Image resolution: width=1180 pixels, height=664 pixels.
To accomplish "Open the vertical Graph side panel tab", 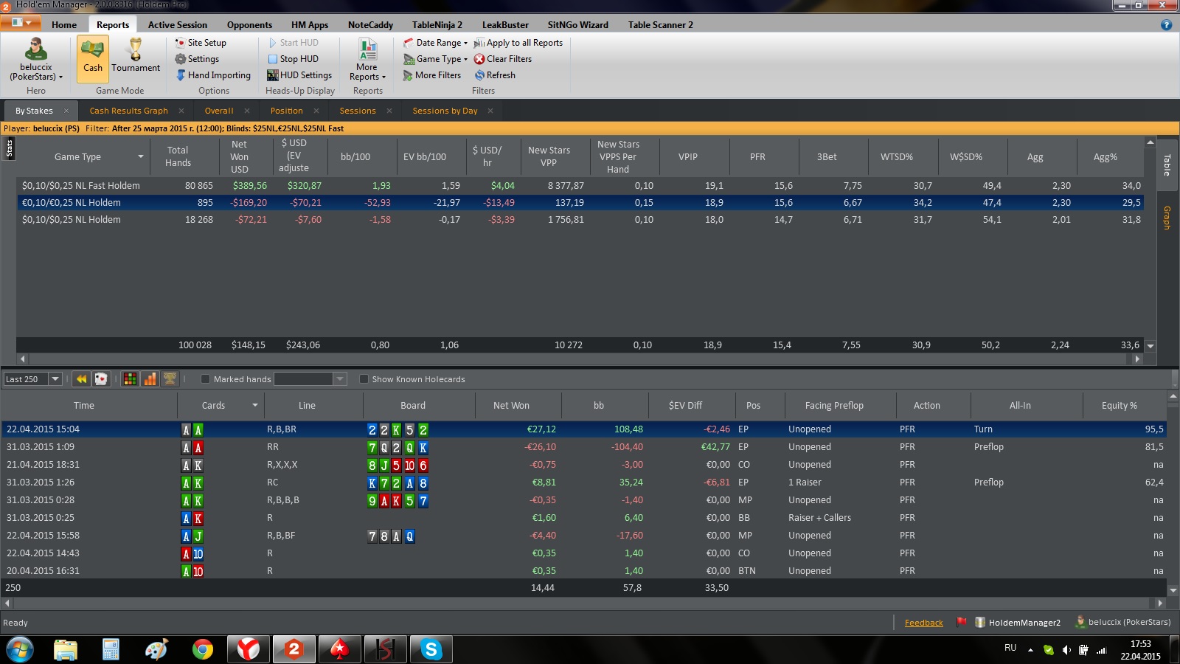I will (x=1167, y=218).
